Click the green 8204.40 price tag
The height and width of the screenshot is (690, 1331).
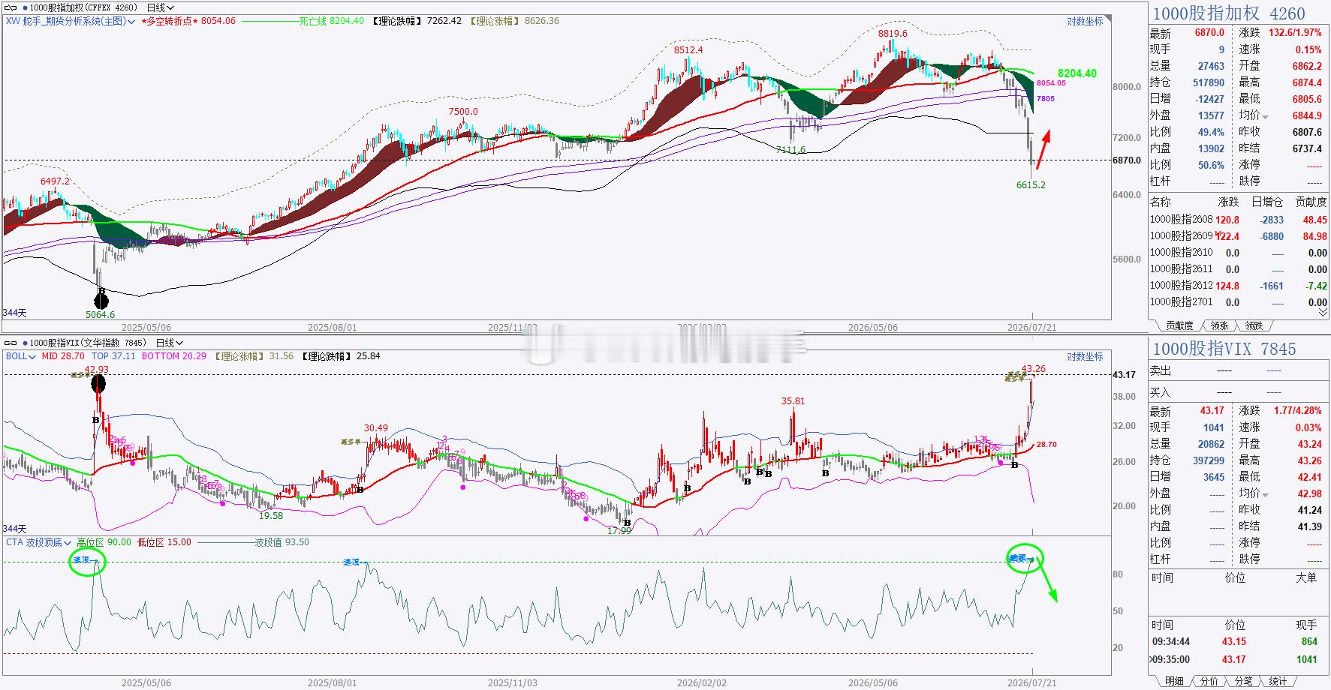point(1077,73)
